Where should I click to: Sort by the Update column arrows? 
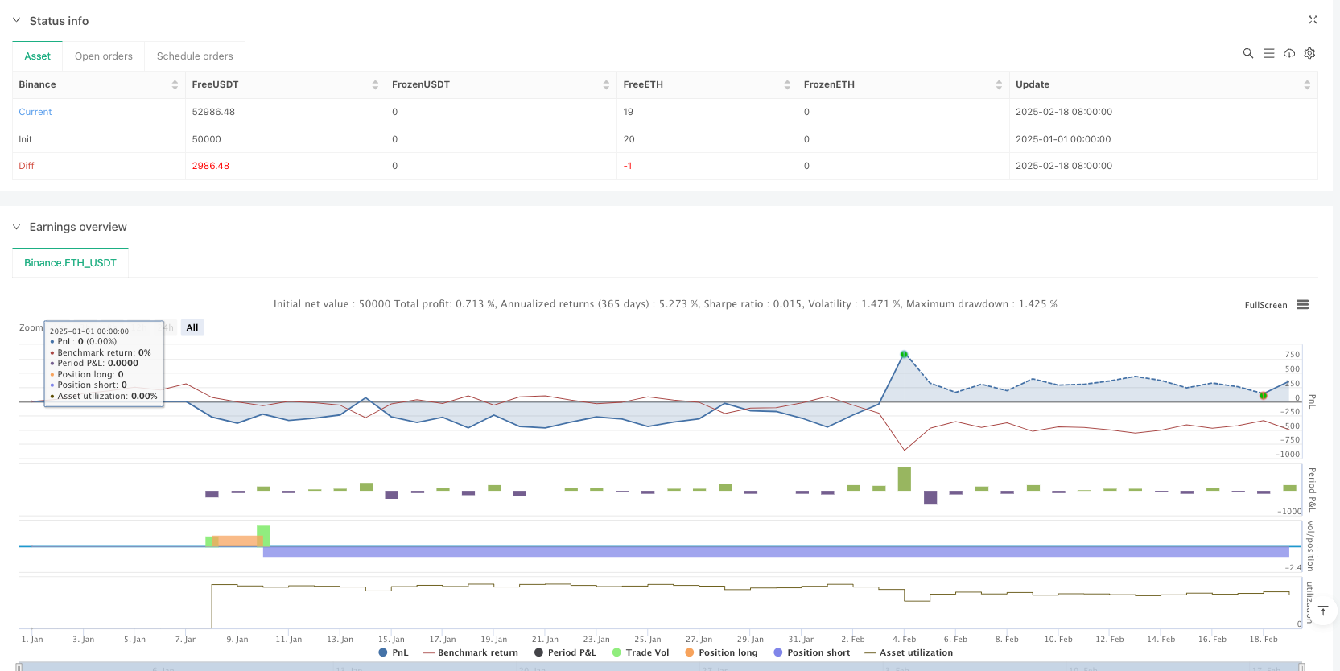click(x=1306, y=84)
